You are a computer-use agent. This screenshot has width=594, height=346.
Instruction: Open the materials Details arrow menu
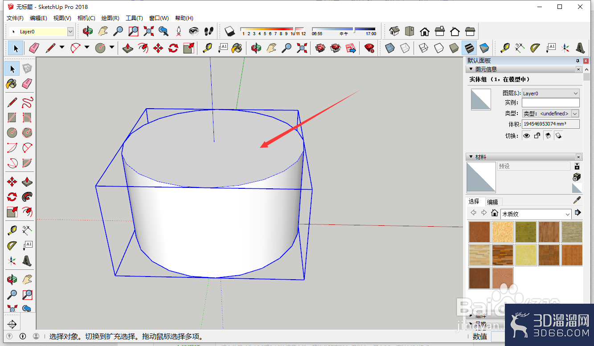(578, 212)
